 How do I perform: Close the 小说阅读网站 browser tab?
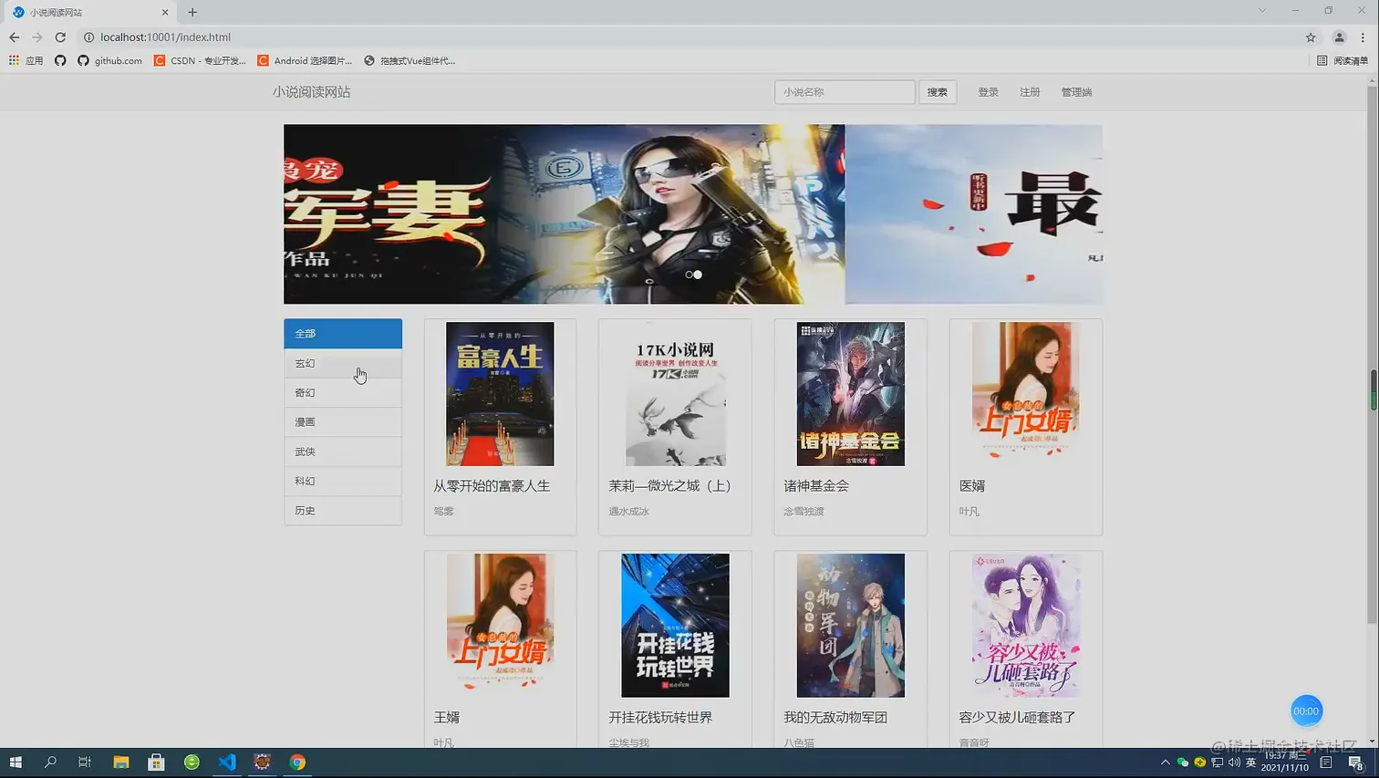tap(165, 12)
